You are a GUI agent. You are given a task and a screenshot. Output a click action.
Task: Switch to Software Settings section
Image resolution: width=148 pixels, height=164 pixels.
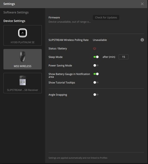(16, 12)
